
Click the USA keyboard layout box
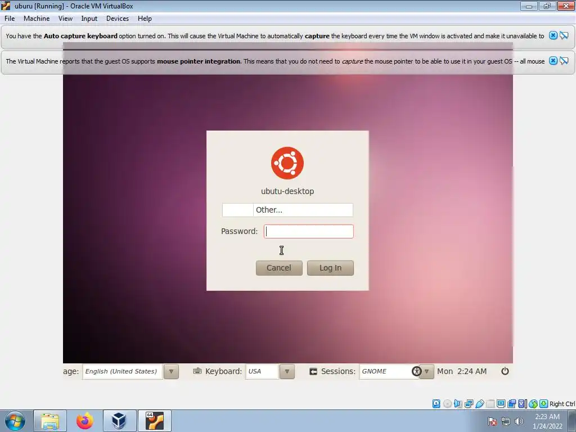coord(262,371)
